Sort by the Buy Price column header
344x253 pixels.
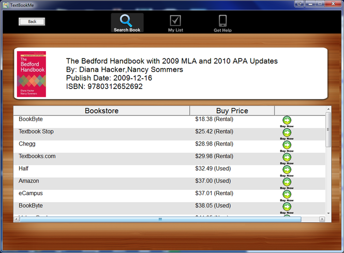pos(232,111)
